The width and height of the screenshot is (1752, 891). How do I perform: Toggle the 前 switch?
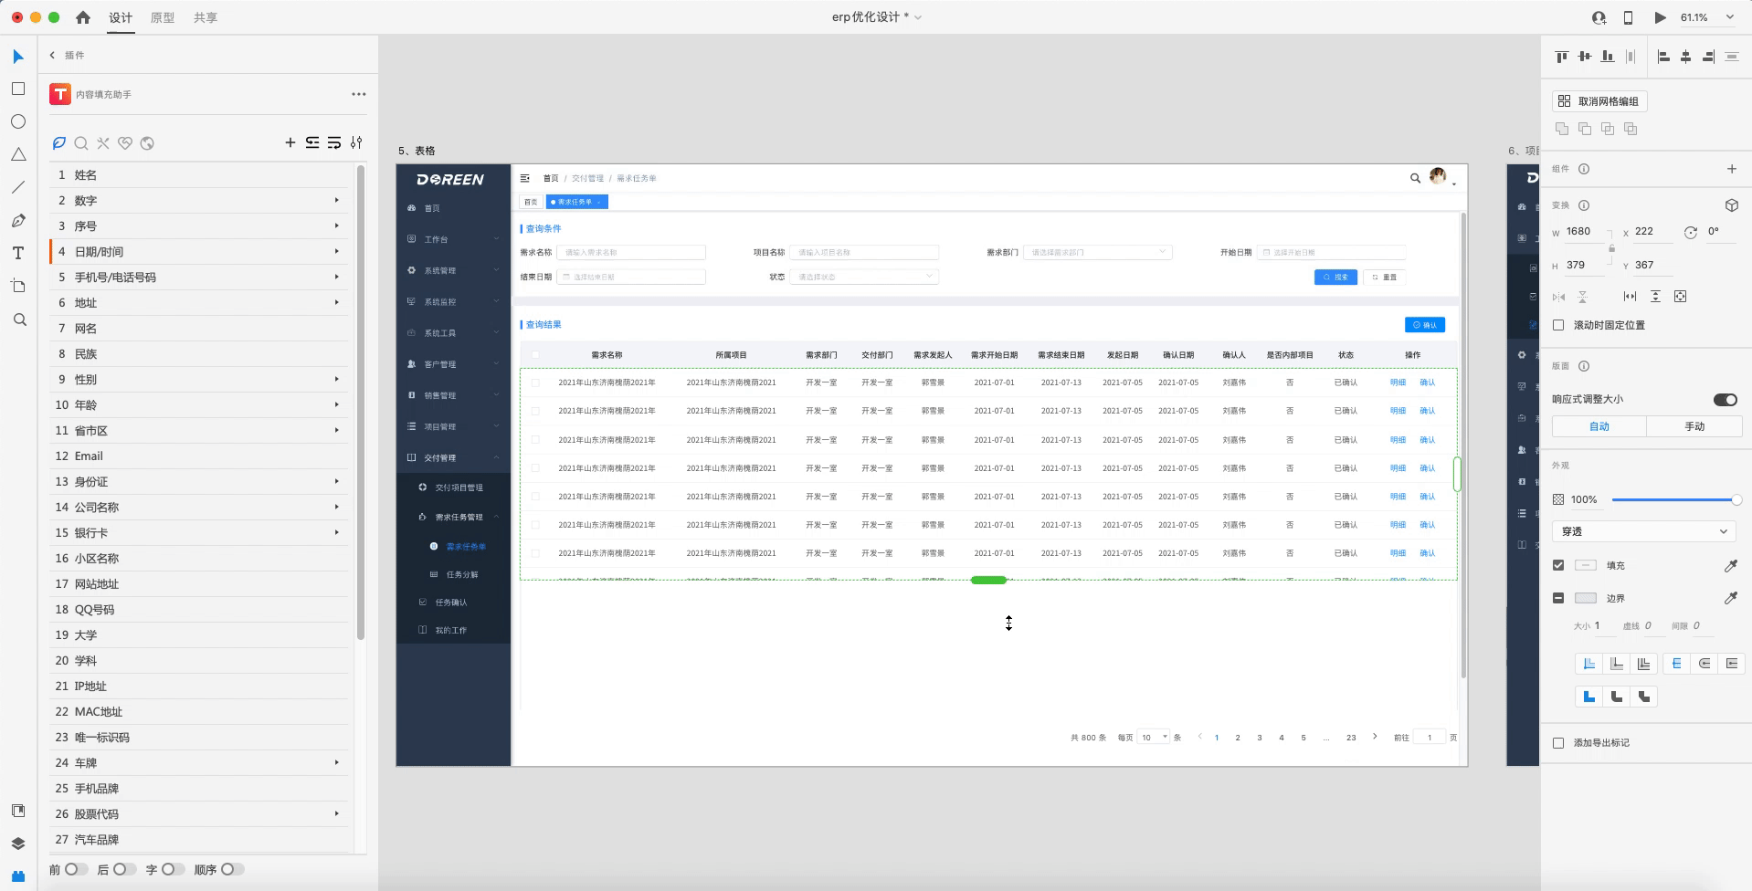77,869
